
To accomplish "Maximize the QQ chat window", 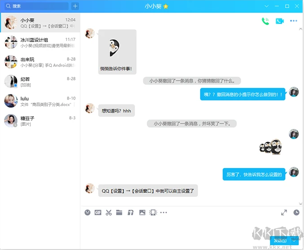I will pos(287,6).
